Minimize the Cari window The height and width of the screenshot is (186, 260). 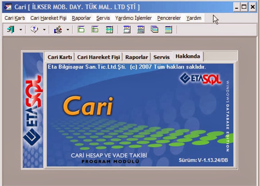coord(236,7)
